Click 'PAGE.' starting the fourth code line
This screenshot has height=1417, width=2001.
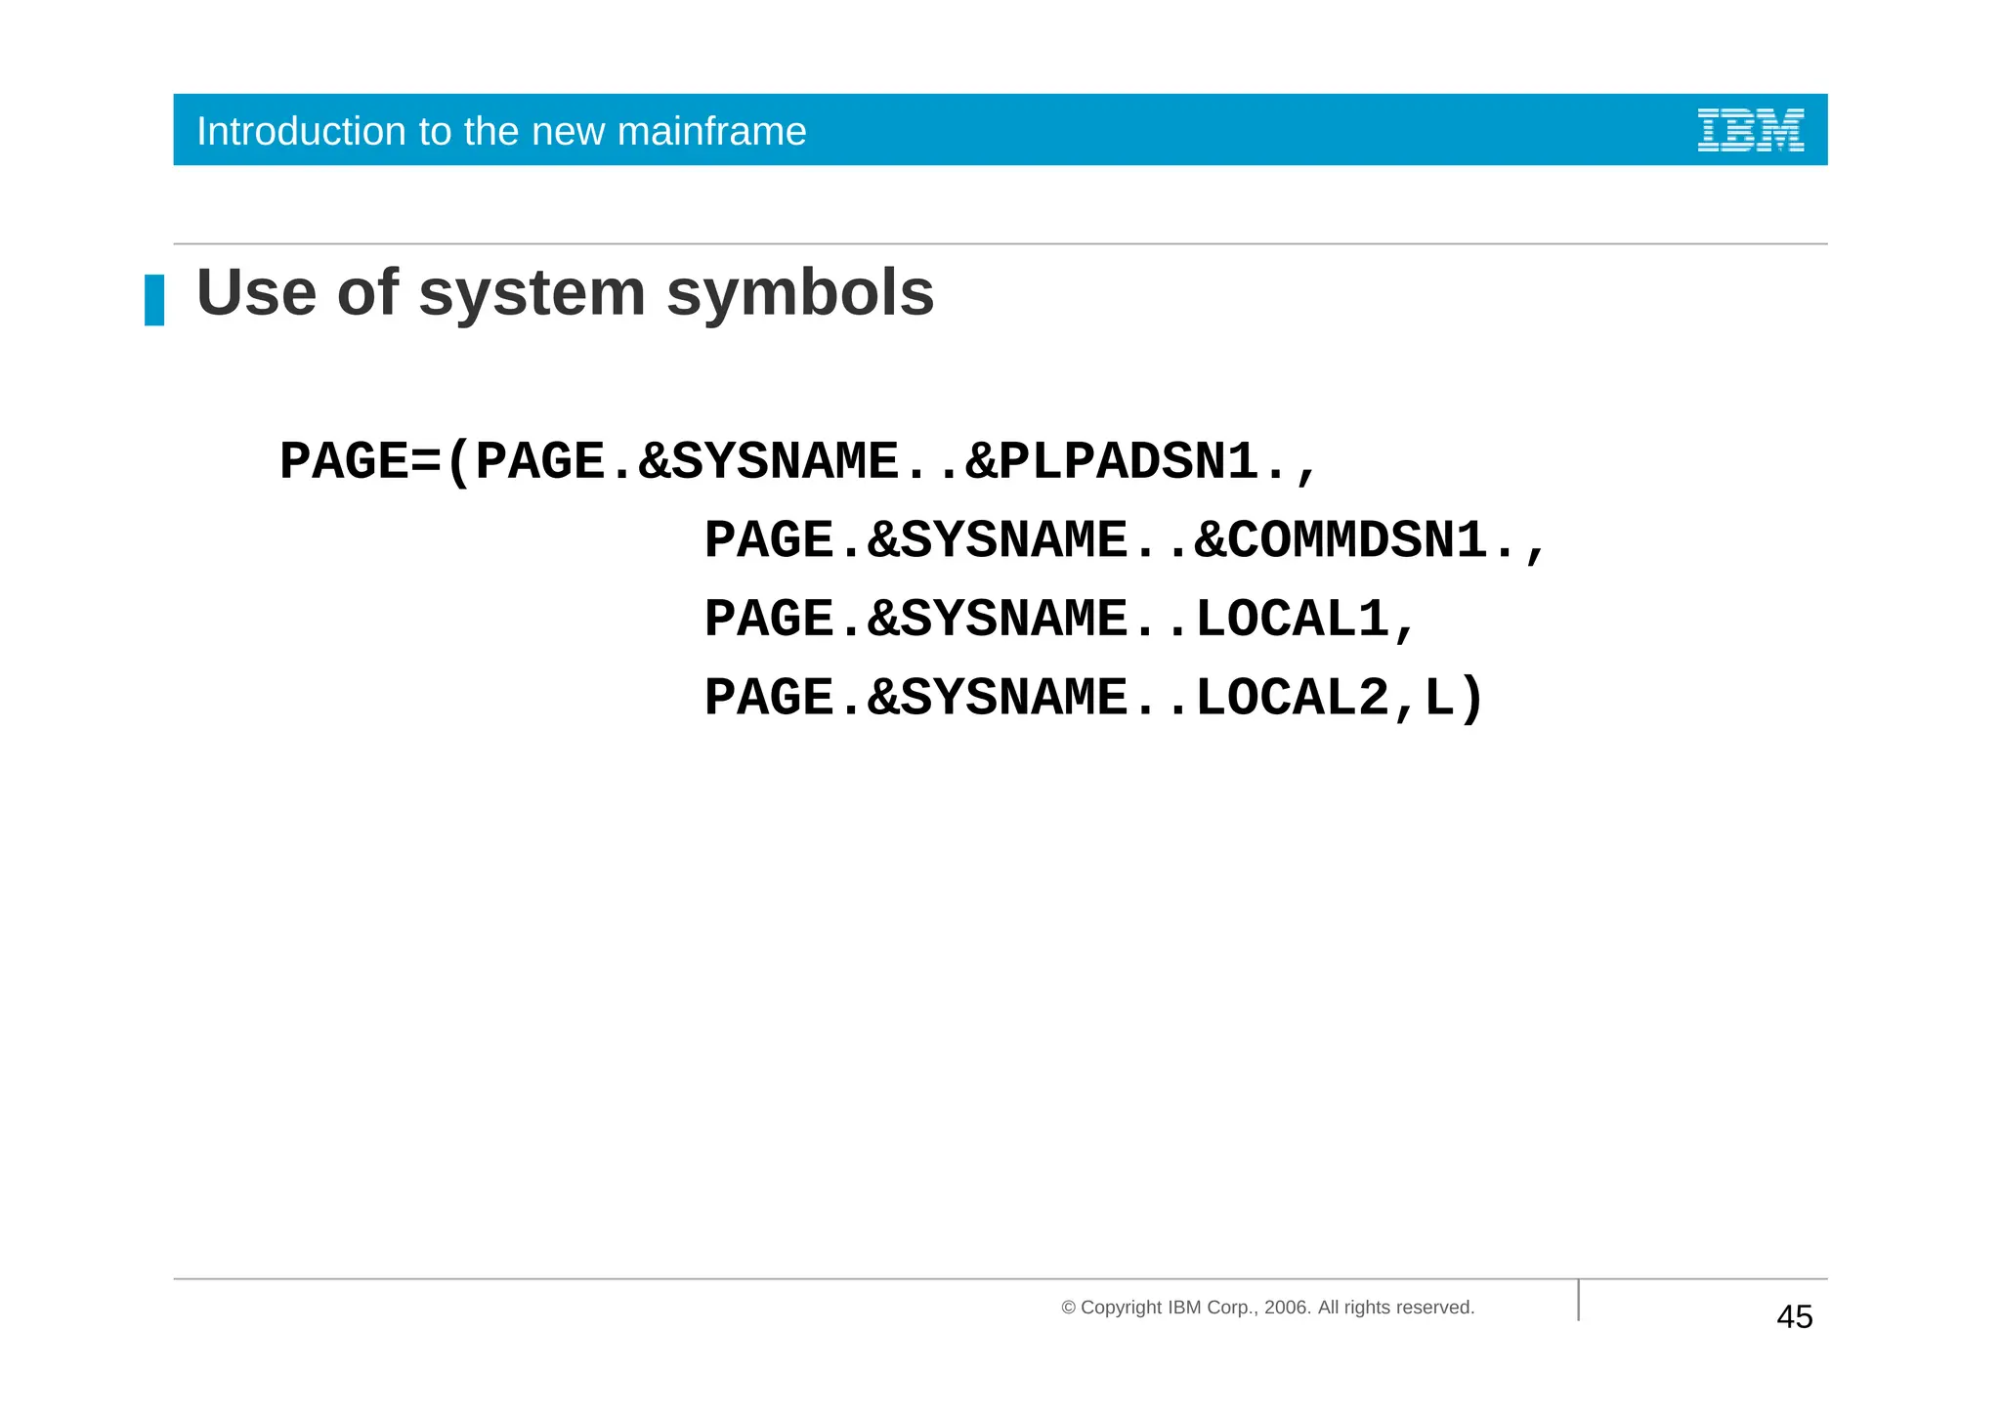tap(784, 698)
